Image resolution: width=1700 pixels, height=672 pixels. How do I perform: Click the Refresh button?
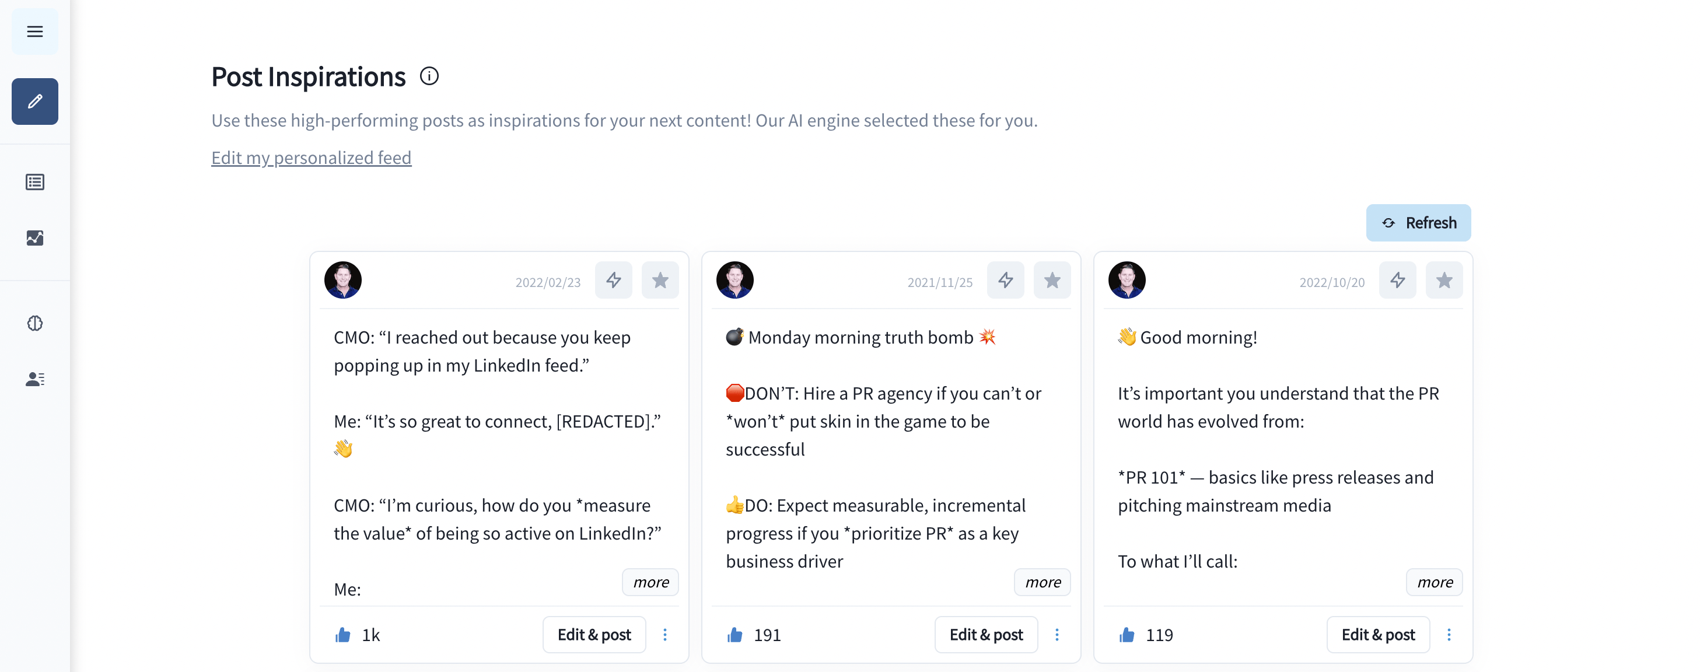1418,222
